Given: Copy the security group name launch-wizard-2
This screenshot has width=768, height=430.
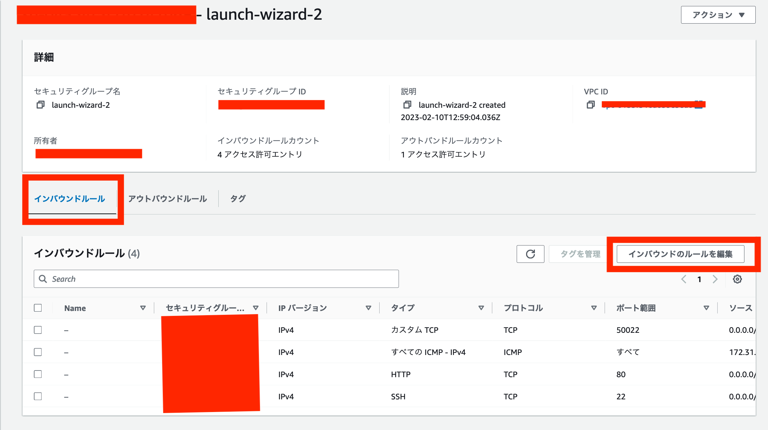Looking at the screenshot, I should click(40, 105).
